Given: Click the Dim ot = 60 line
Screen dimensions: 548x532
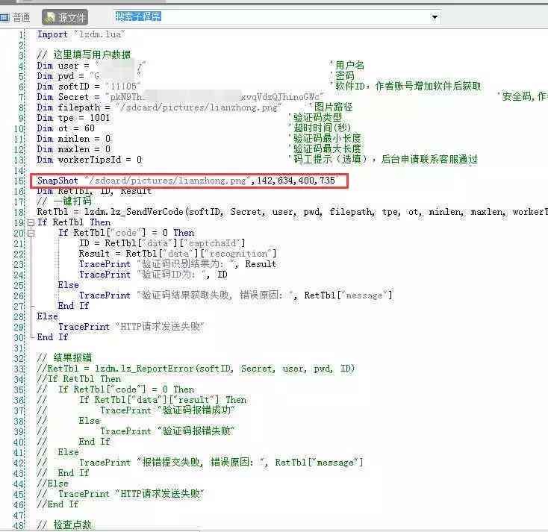Looking at the screenshot, I should [x=66, y=128].
